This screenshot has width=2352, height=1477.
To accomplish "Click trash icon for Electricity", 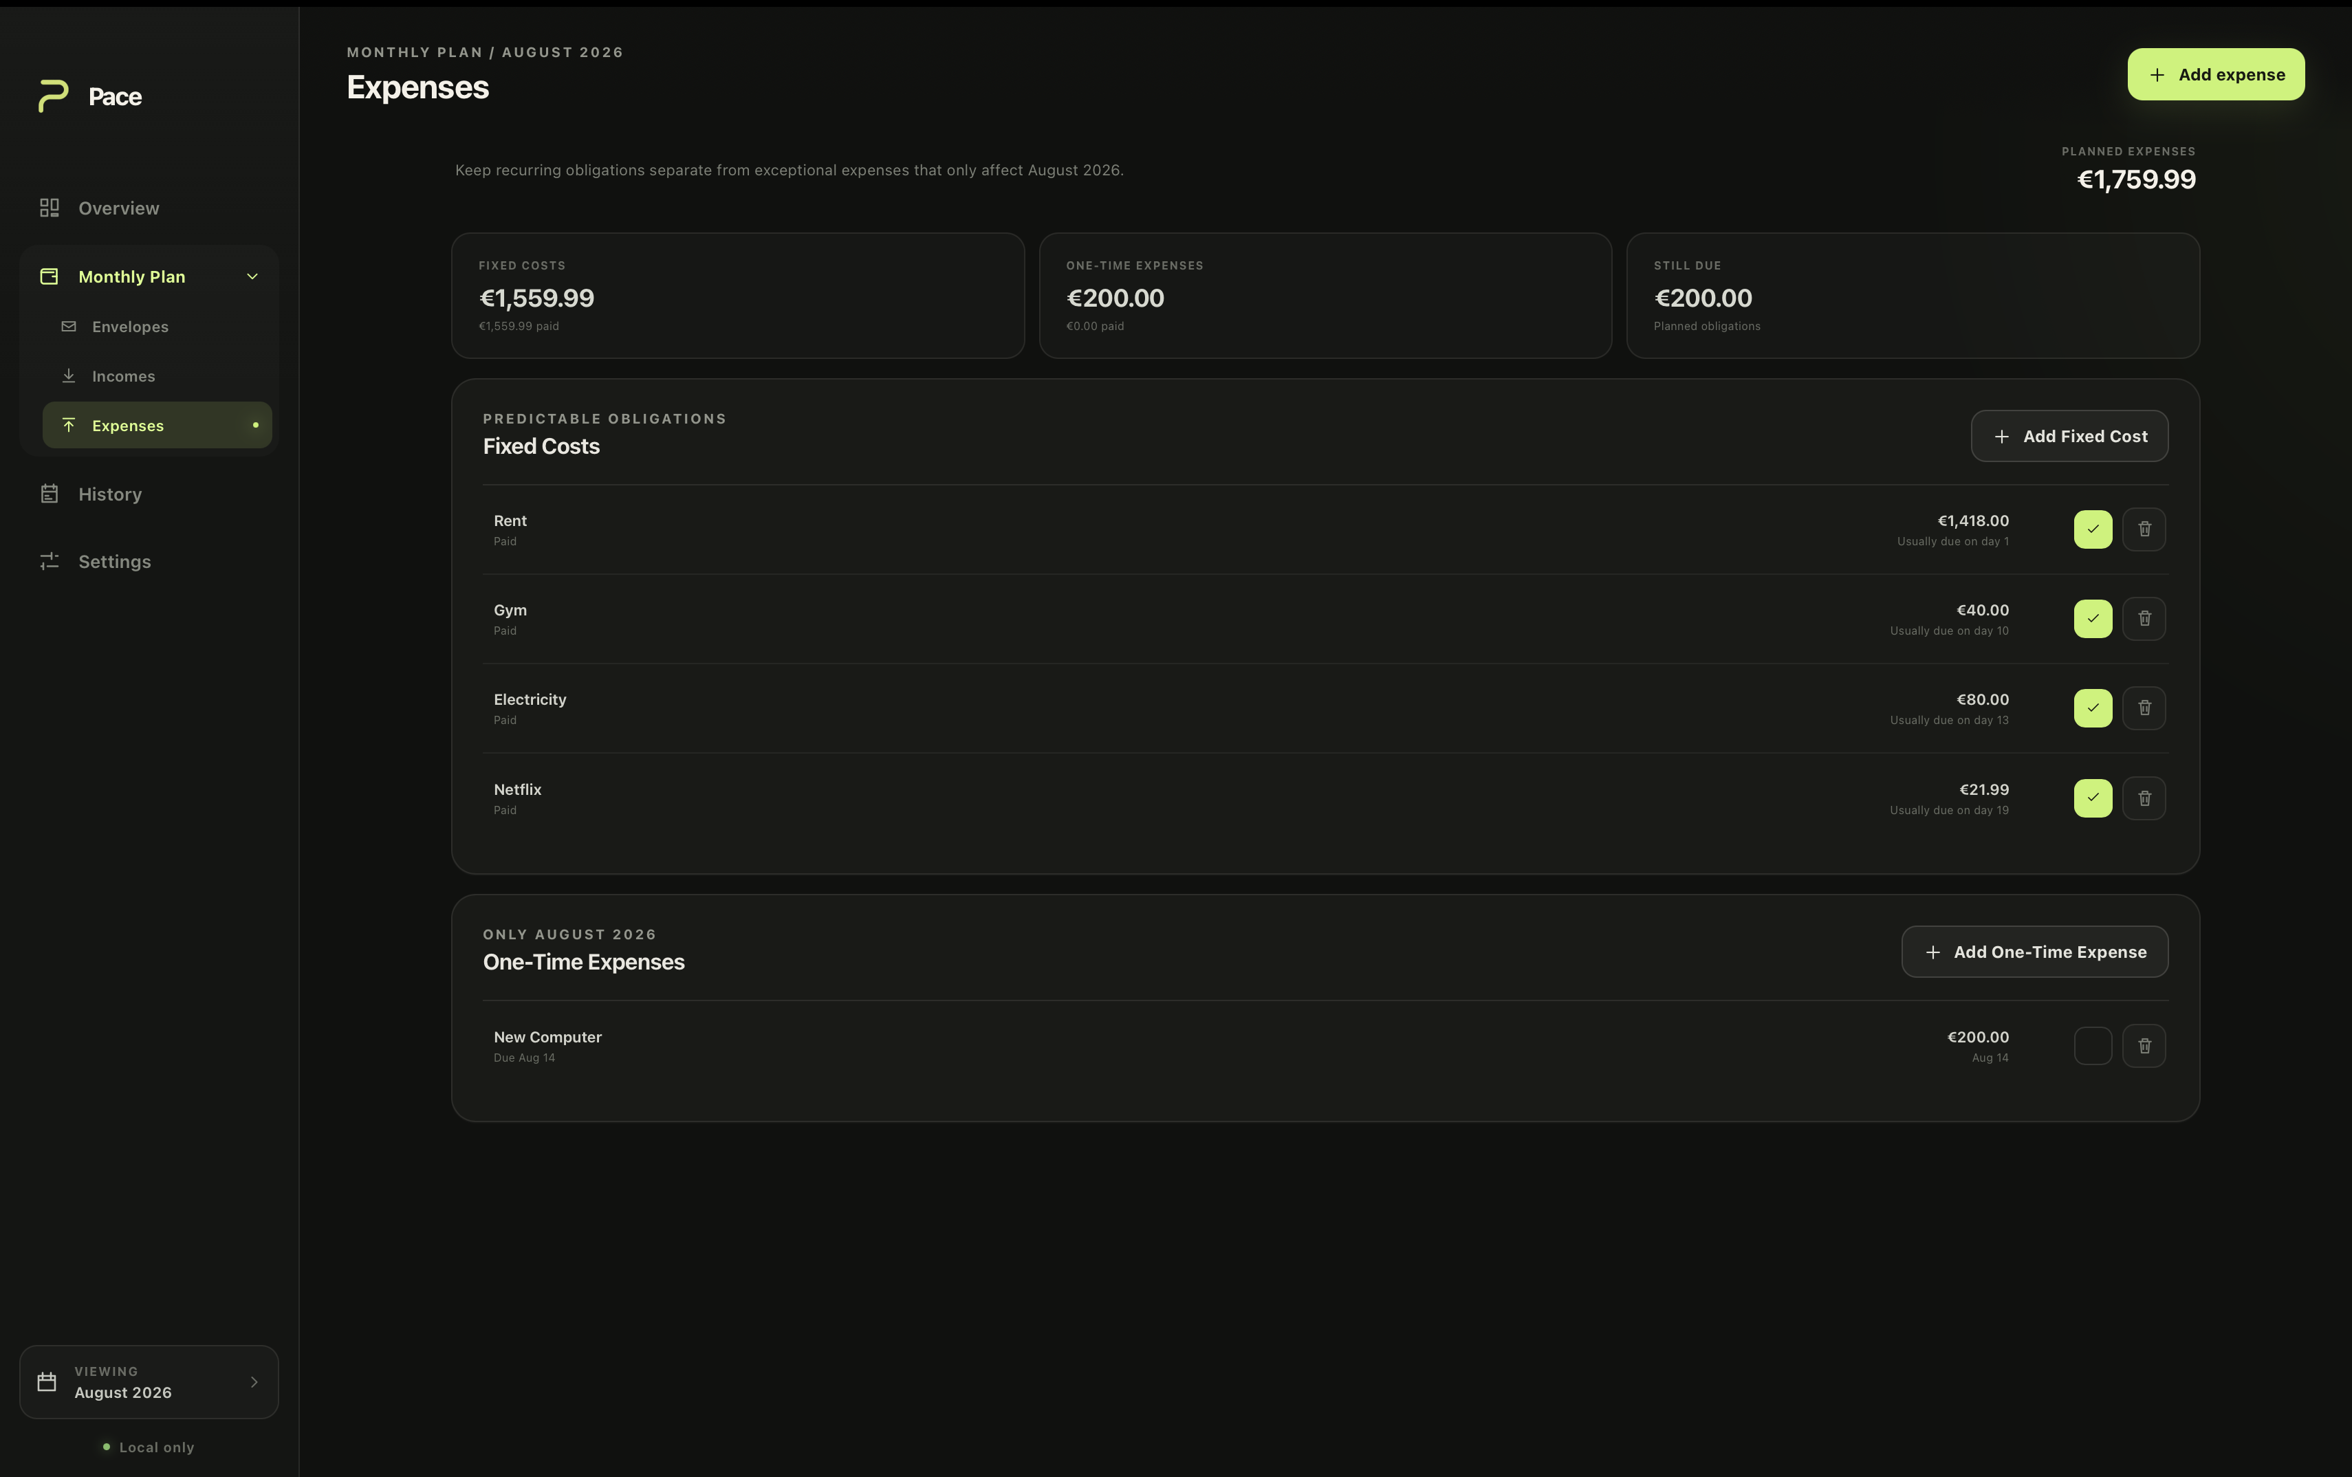I will coord(2144,708).
